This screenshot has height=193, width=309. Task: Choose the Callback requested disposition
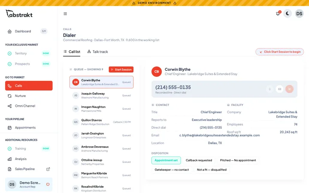(199, 160)
